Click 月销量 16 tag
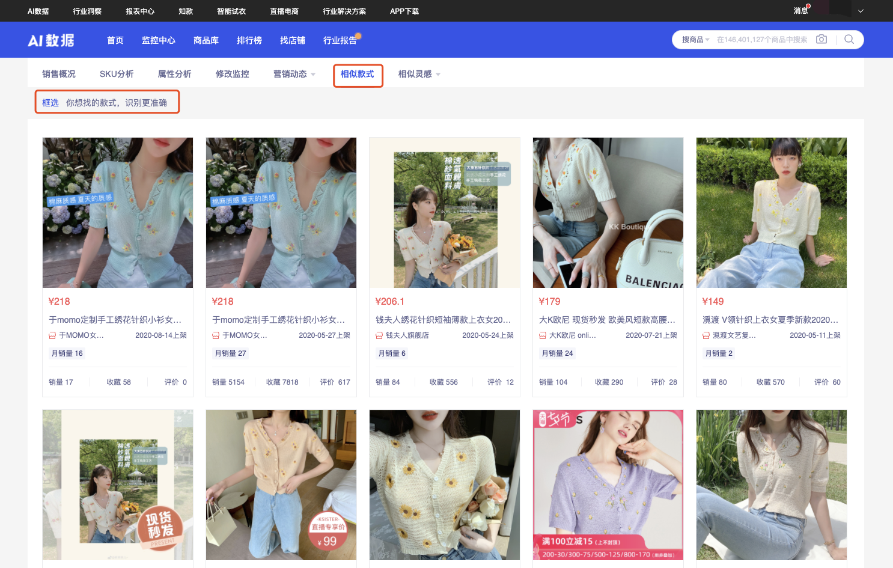 coord(67,353)
